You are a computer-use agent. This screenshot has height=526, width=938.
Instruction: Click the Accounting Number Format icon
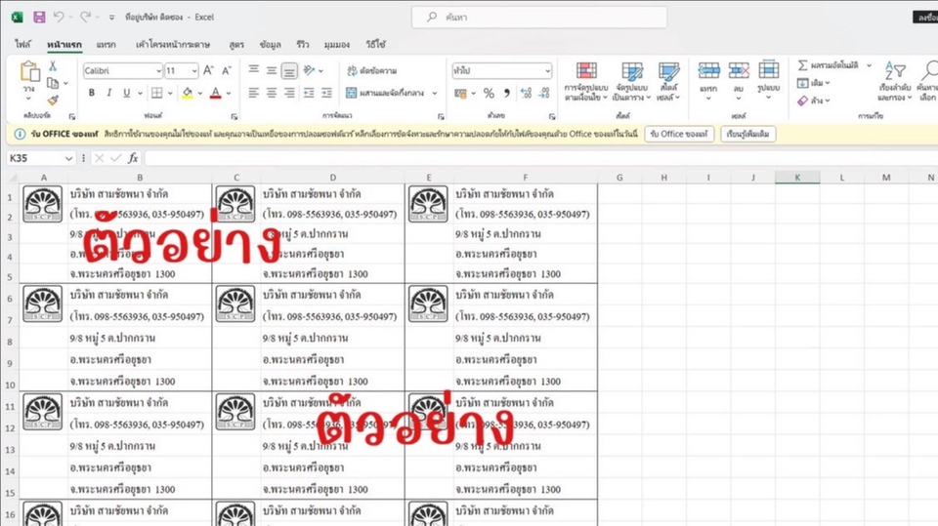point(460,94)
